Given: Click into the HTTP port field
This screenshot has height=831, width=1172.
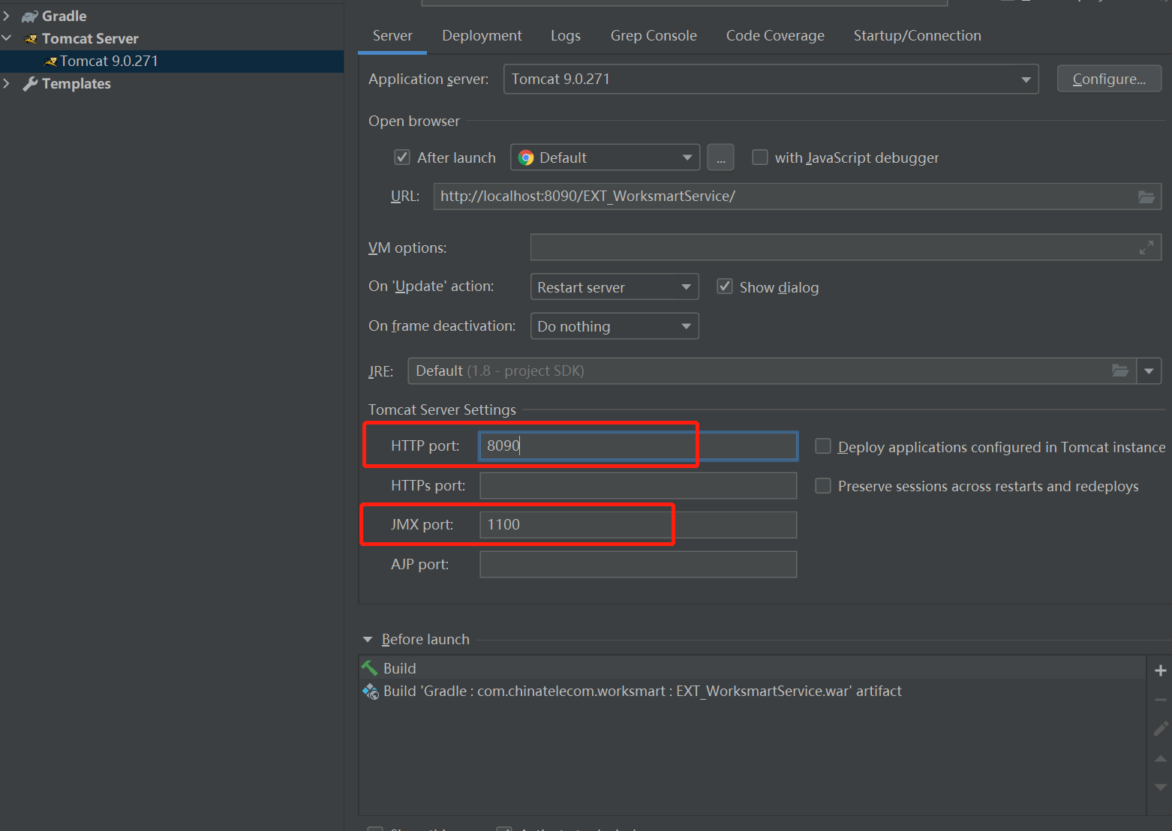Looking at the screenshot, I should [638, 445].
